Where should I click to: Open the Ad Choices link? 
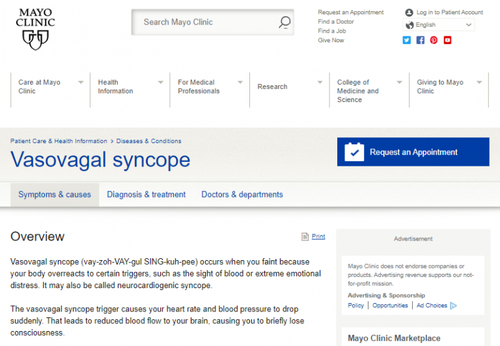(432, 306)
